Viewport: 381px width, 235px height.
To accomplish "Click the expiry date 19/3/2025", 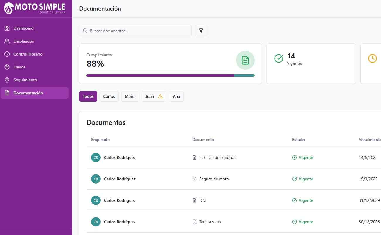I will tap(368, 179).
